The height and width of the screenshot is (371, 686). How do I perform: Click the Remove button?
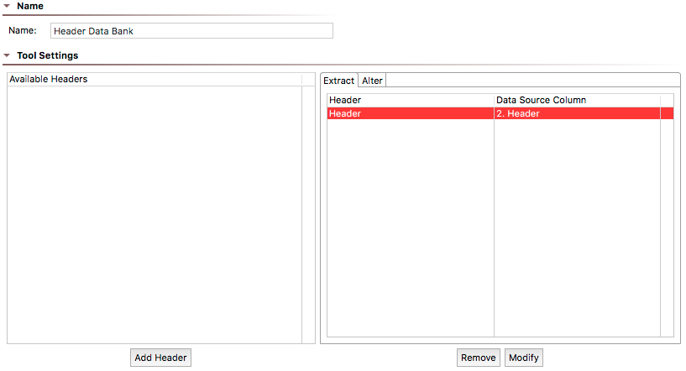[479, 358]
